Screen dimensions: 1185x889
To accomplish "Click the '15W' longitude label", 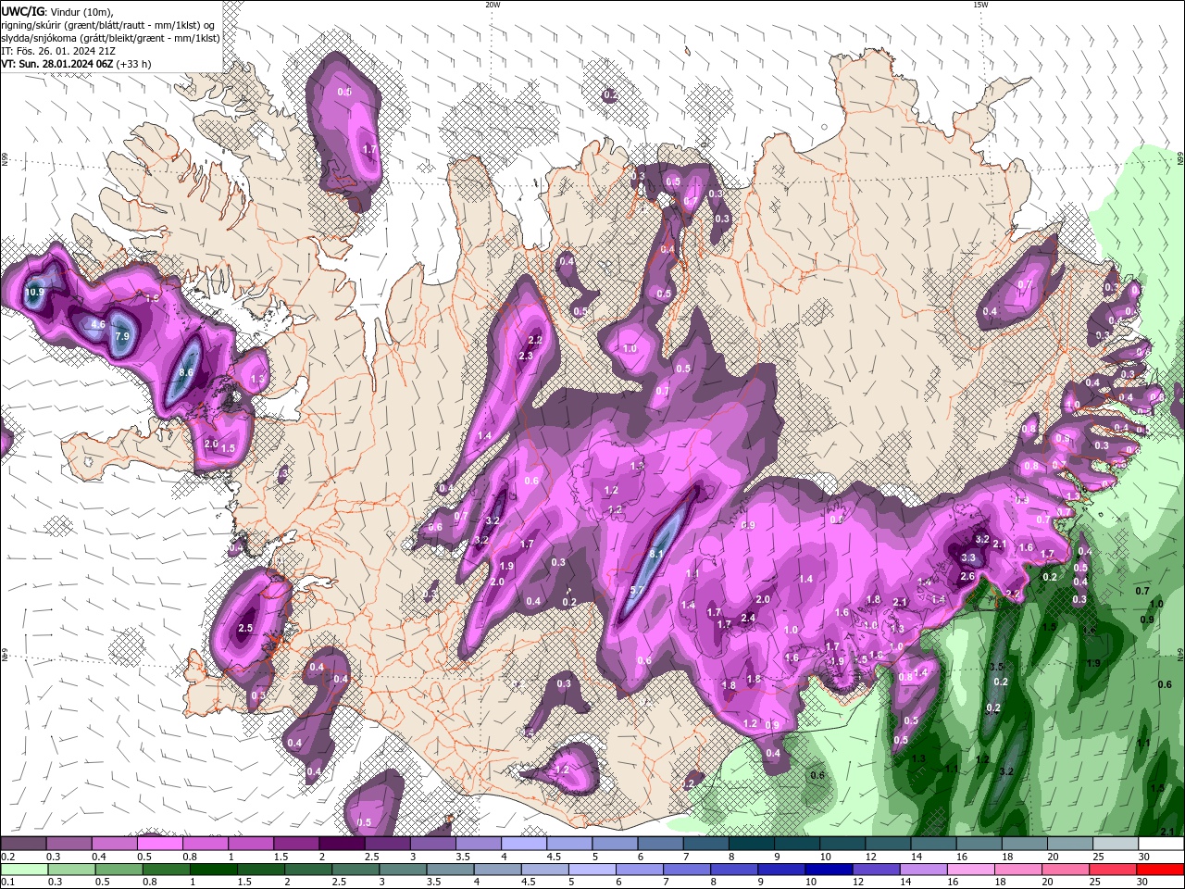I will point(980,5).
